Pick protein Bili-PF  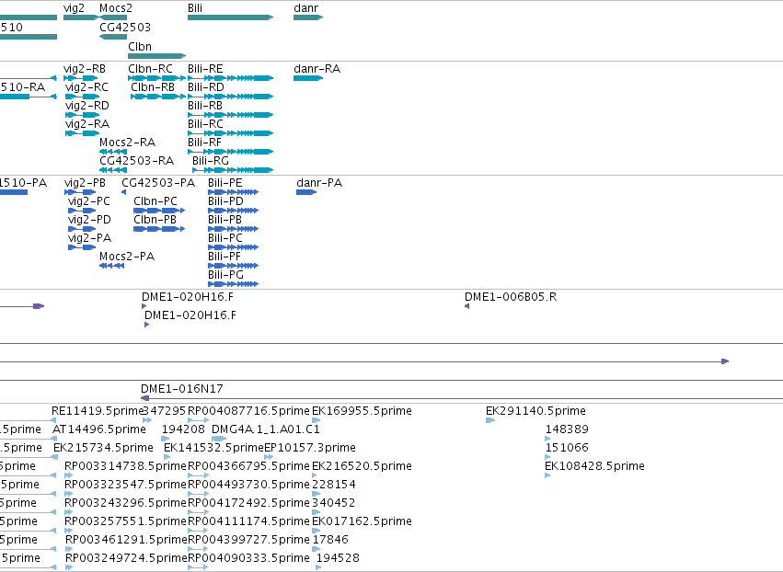click(x=225, y=257)
